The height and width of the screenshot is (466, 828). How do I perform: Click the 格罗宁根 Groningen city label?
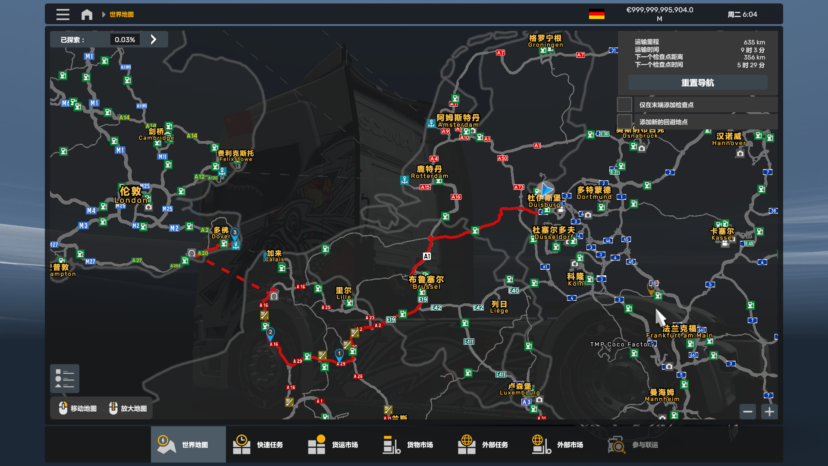(546, 41)
